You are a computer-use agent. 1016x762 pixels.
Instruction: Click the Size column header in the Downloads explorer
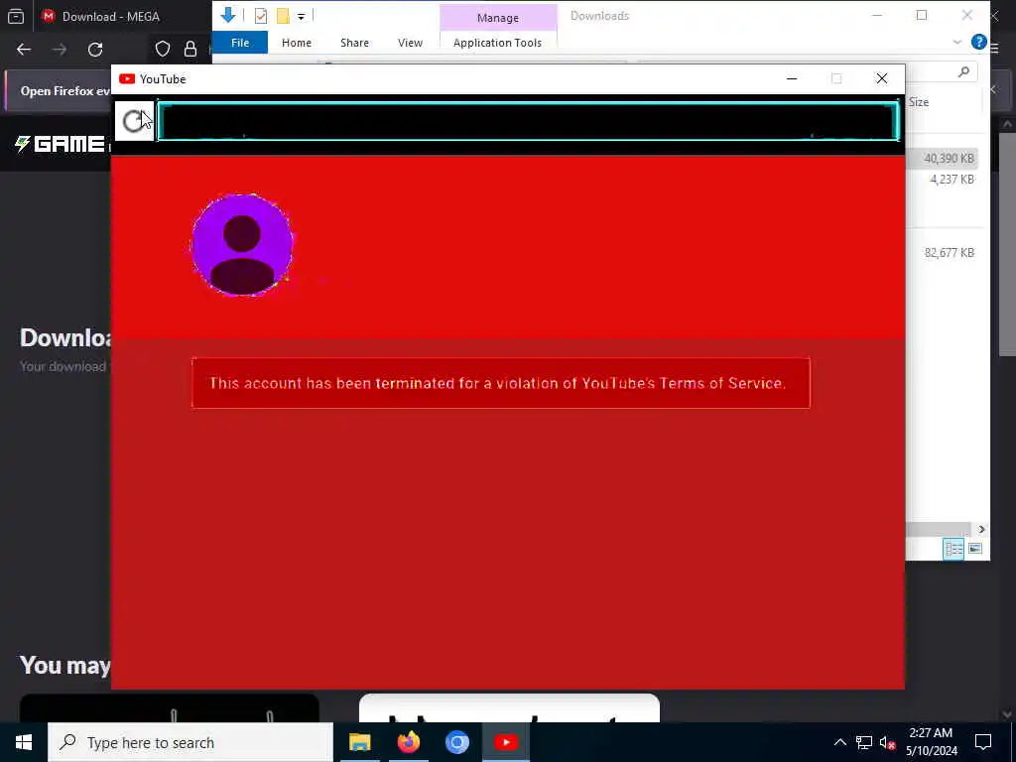[x=919, y=102]
